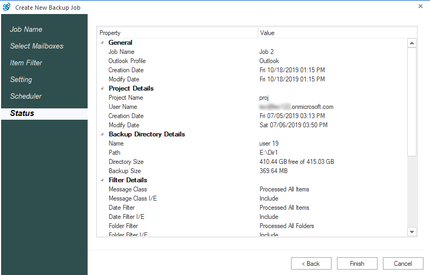Screen dimensions: 430x275
Task: Collapse the General section
Action: click(102, 43)
